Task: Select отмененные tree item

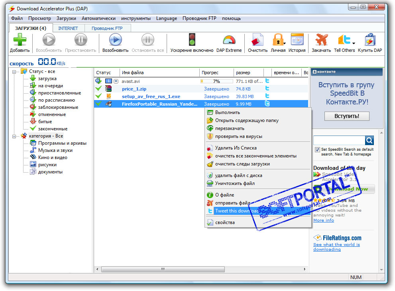Action: pyautogui.click(x=52, y=114)
